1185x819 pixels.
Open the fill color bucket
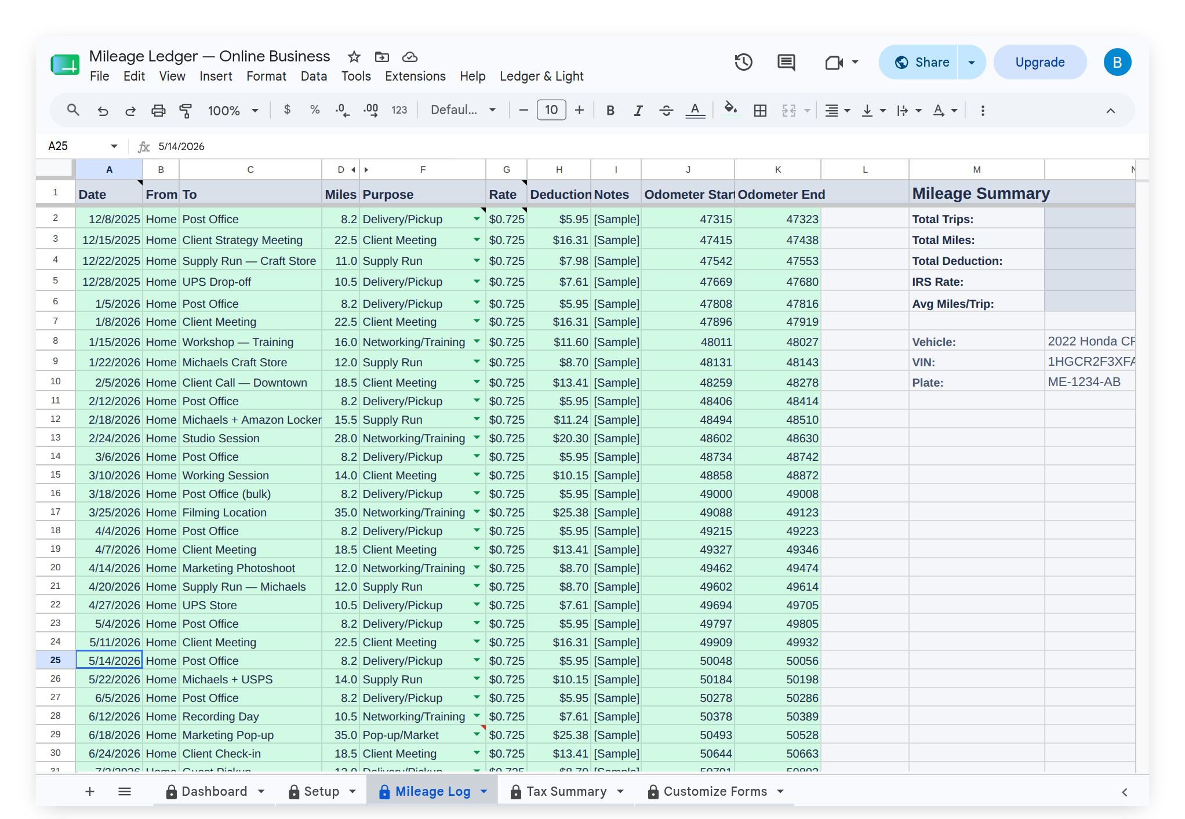coord(730,109)
